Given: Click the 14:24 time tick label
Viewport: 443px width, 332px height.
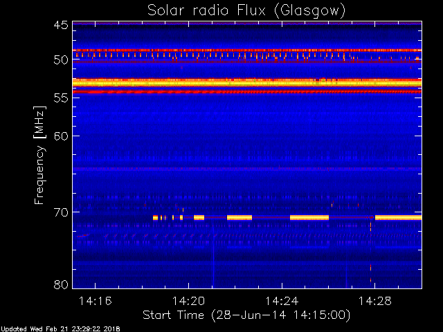Looking at the screenshot, I should tap(282, 301).
